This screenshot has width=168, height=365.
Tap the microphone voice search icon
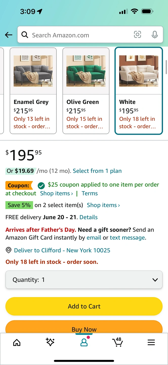pyautogui.click(x=155, y=35)
